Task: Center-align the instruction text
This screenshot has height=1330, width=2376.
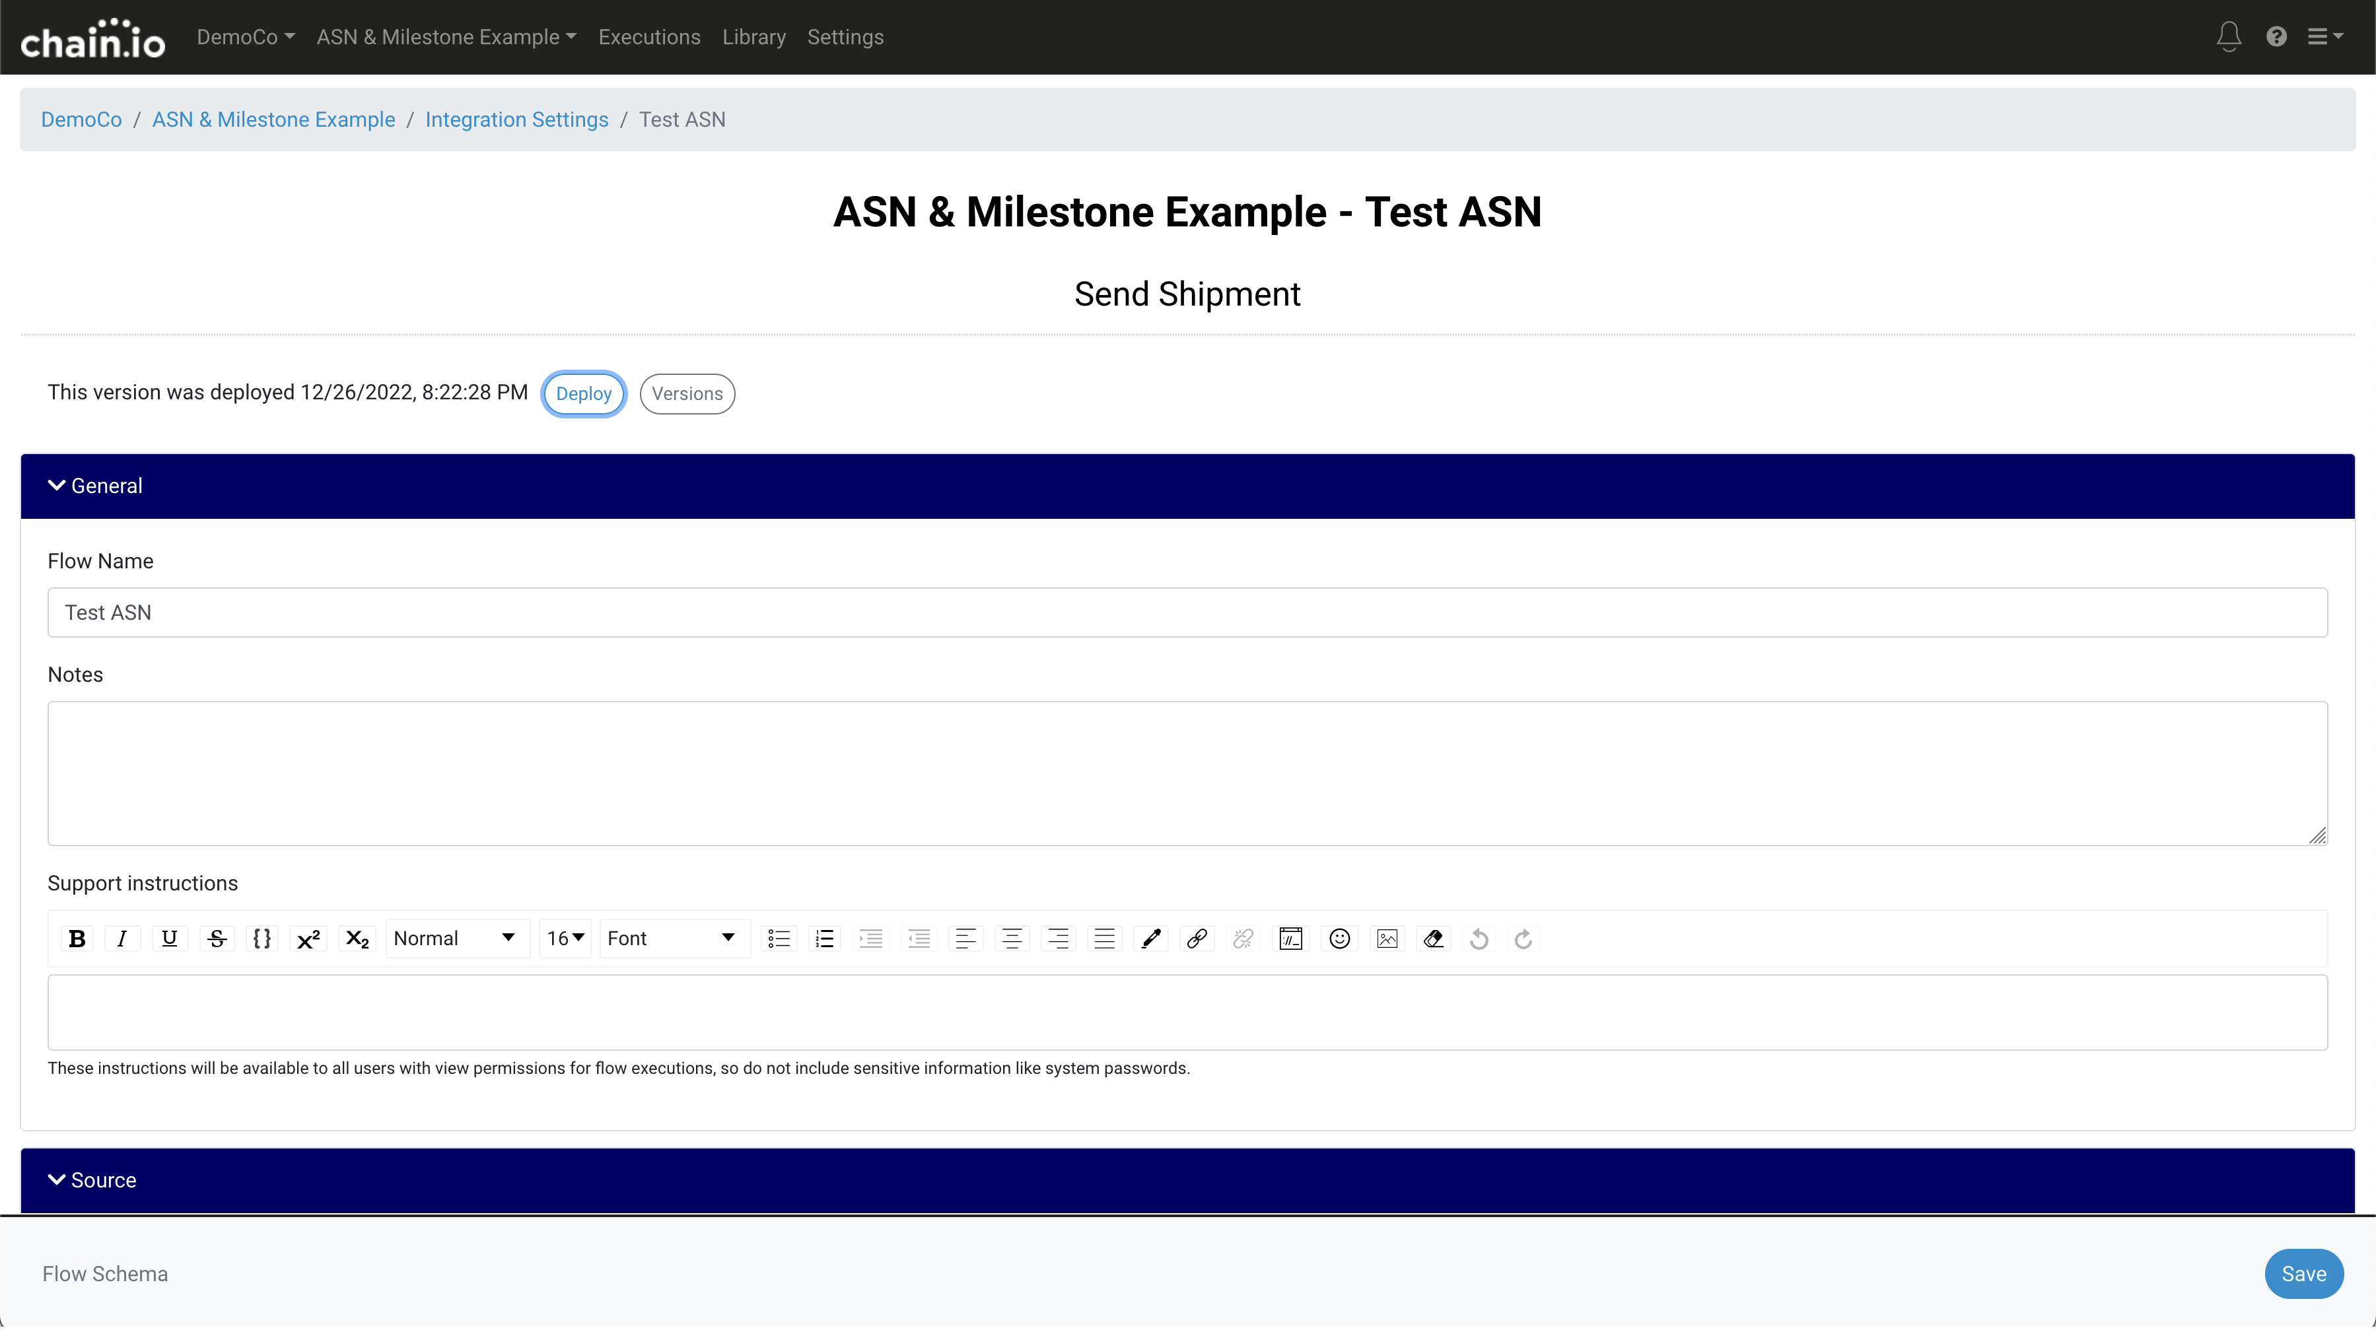Action: tap(1012, 939)
